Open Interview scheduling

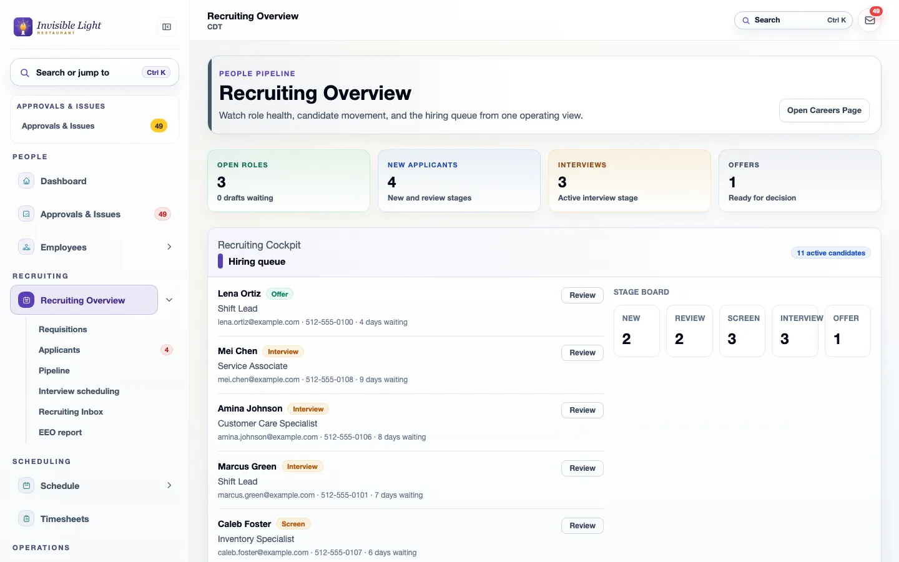[x=79, y=392]
